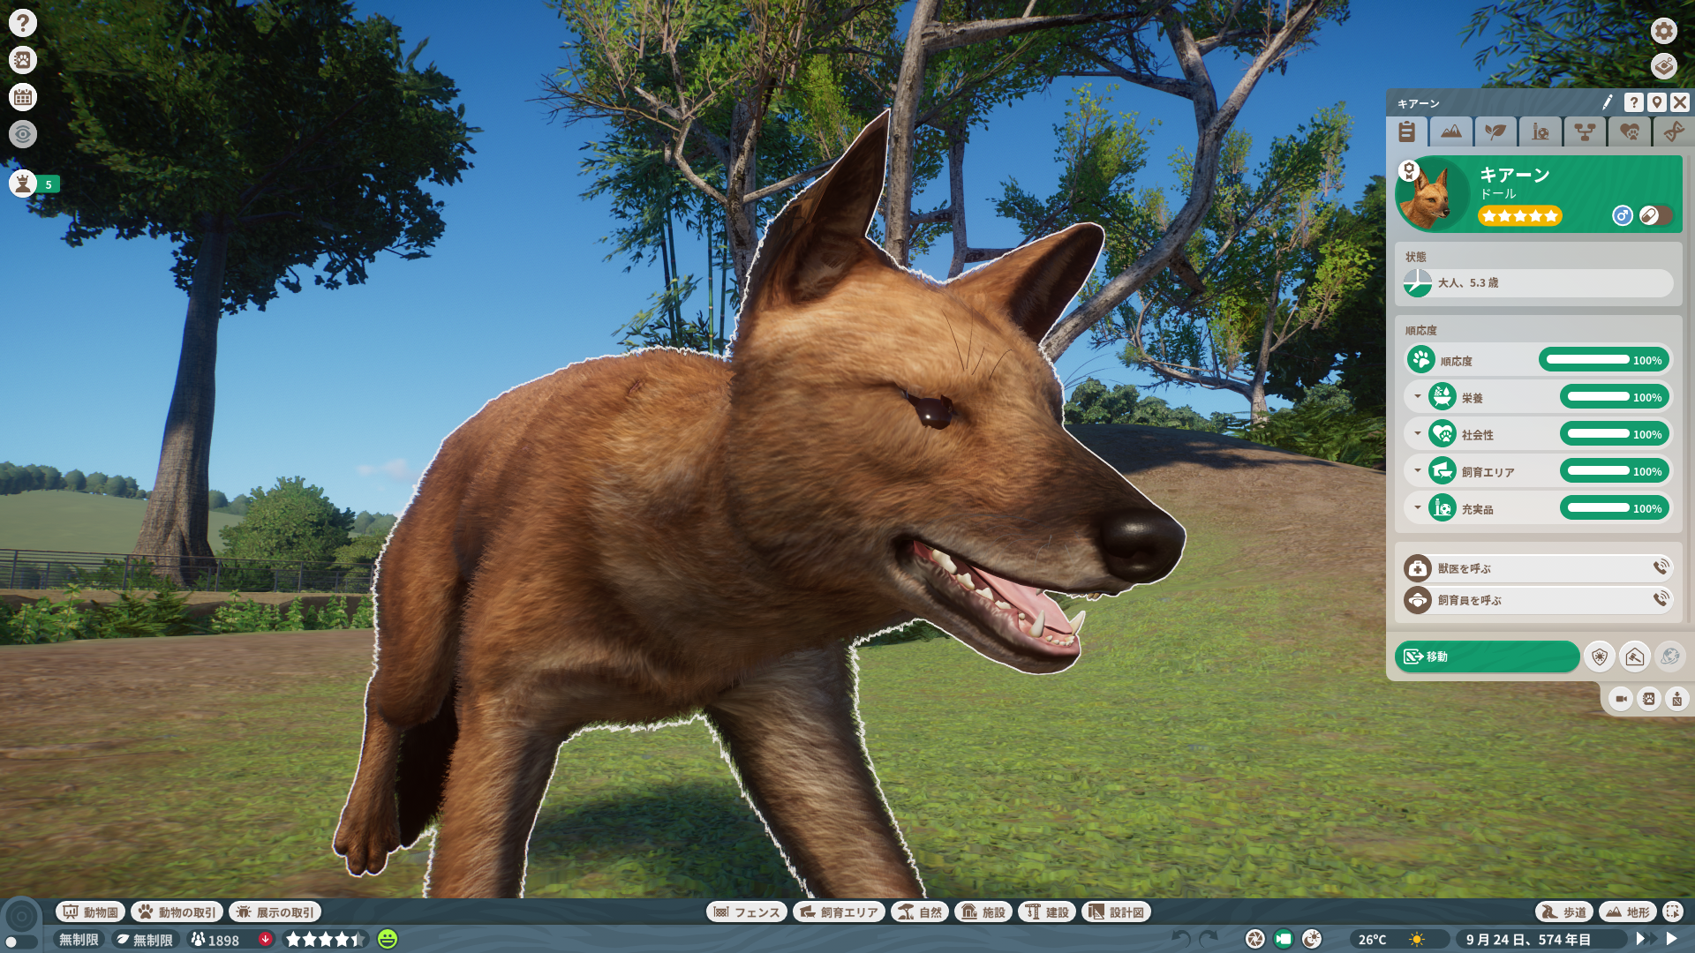Click the 栄養 100% progress bar
The width and height of the screenshot is (1695, 953).
coord(1615,397)
